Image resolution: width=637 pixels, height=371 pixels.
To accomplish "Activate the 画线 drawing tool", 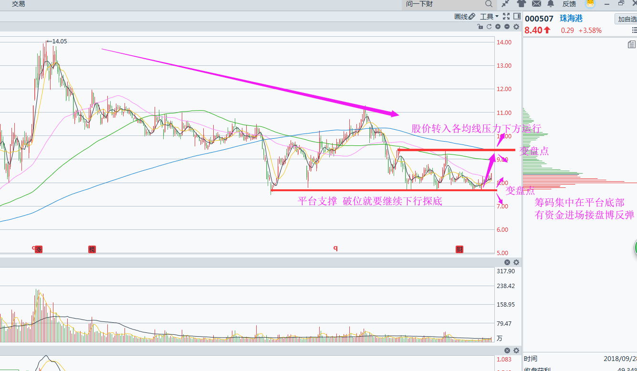I will 464,17.
